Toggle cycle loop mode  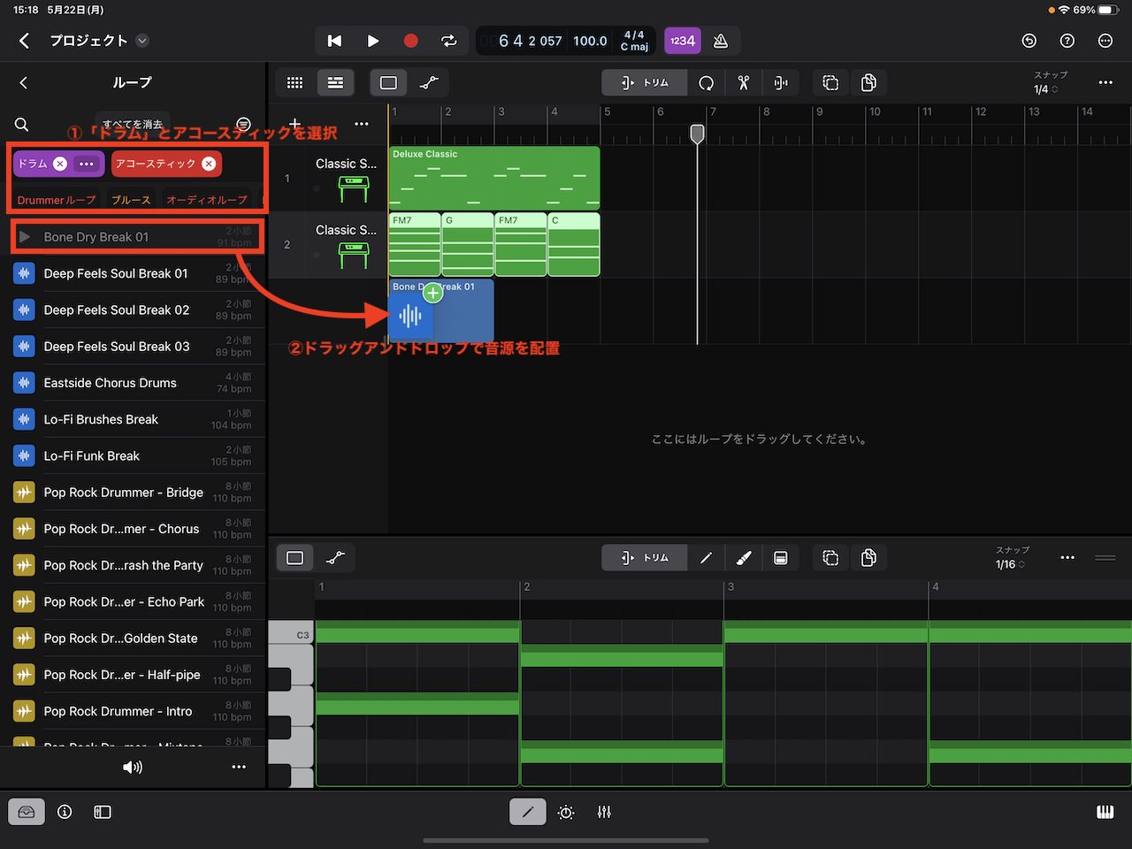click(x=449, y=41)
